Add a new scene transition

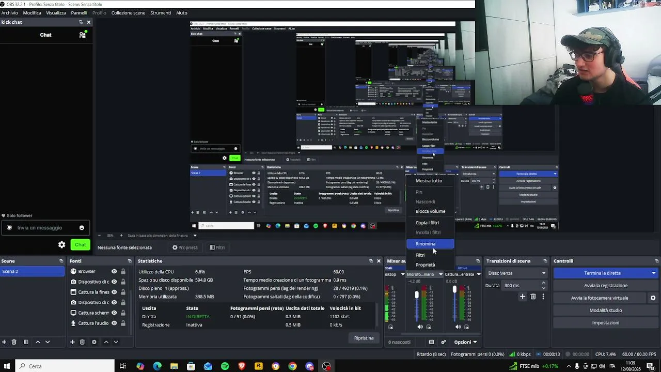click(523, 297)
